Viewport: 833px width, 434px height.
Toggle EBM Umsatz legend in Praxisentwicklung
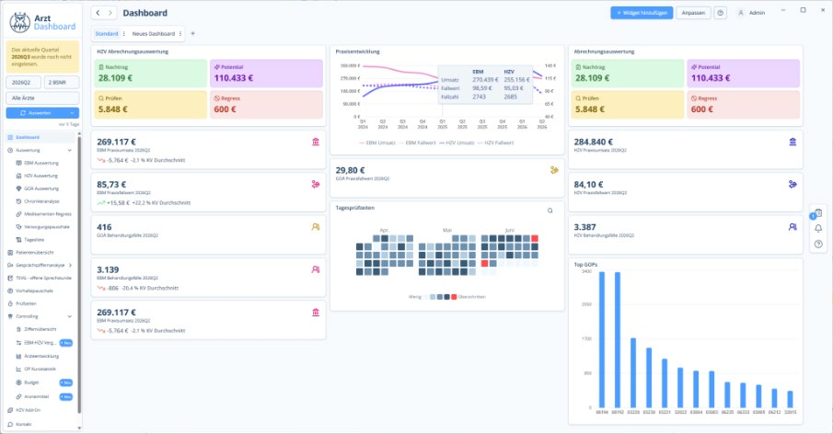click(377, 143)
